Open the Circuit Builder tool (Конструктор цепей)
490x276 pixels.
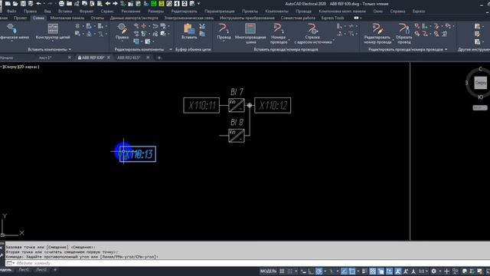tap(53, 31)
